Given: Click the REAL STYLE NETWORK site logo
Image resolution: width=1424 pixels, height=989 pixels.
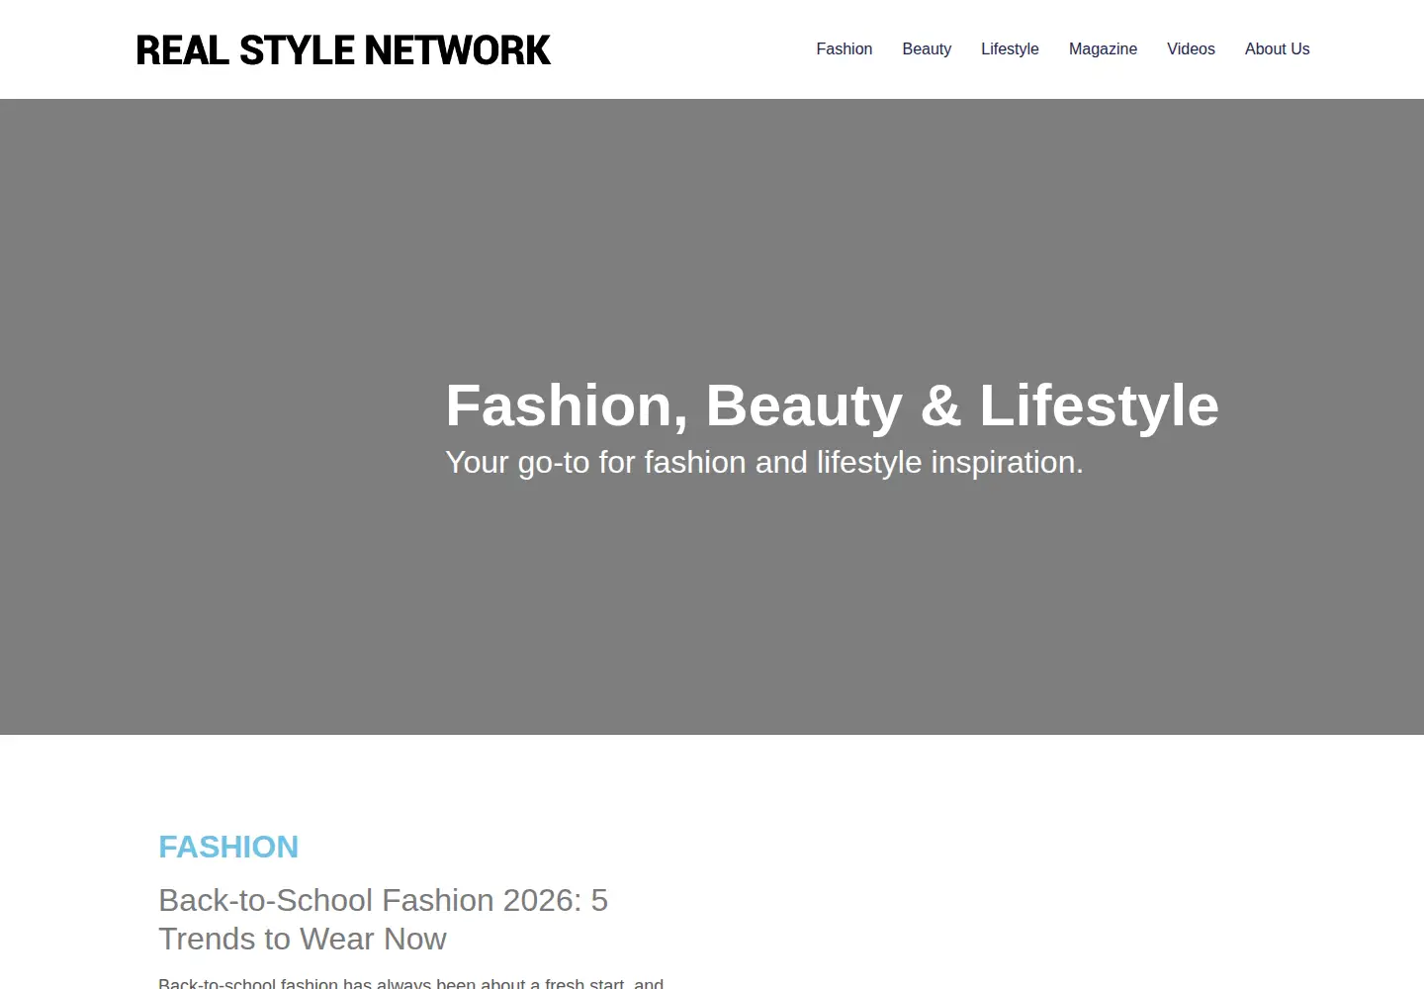Looking at the screenshot, I should (343, 50).
